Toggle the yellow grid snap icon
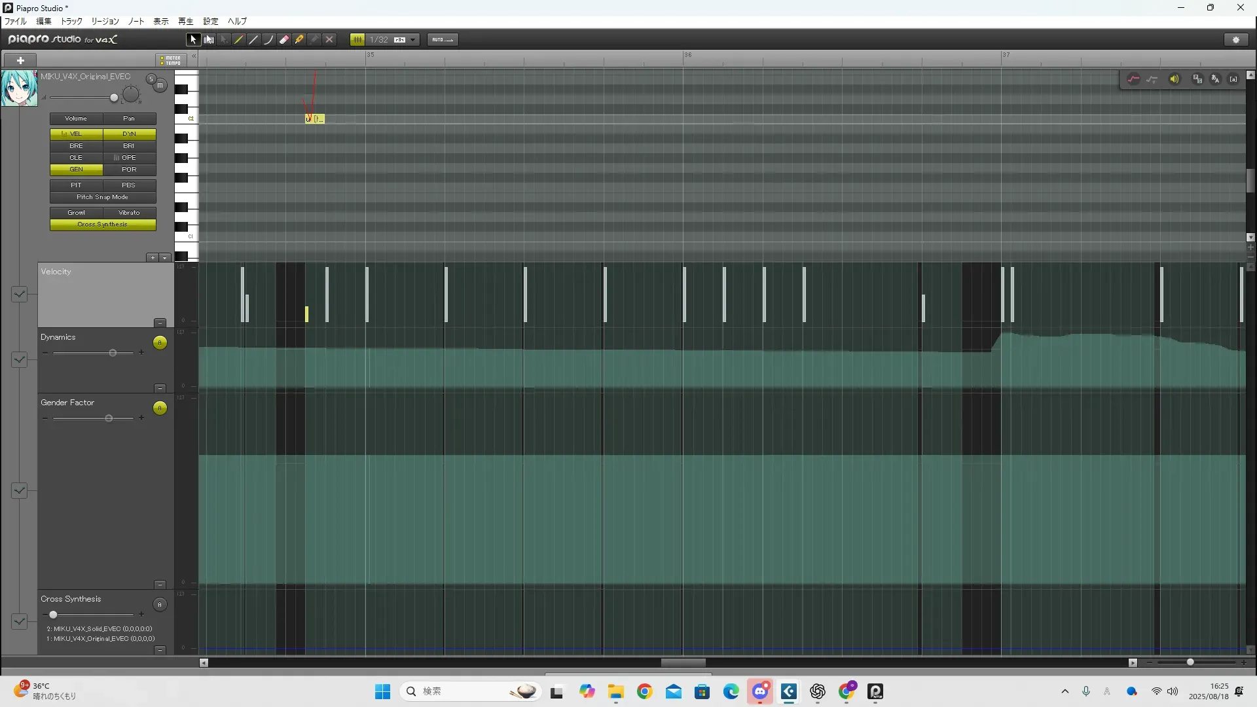The height and width of the screenshot is (707, 1257). point(357,40)
